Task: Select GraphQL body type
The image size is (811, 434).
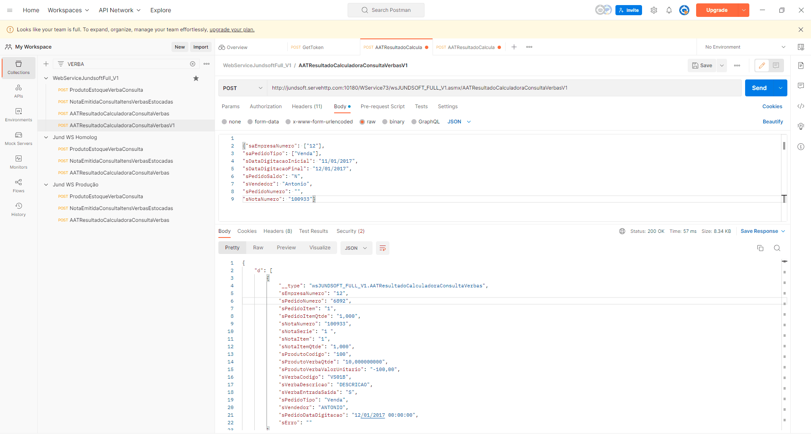Action: 425,122
